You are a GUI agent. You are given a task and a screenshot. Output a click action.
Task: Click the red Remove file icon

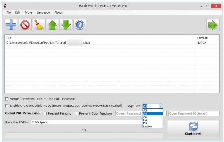tap(25, 25)
